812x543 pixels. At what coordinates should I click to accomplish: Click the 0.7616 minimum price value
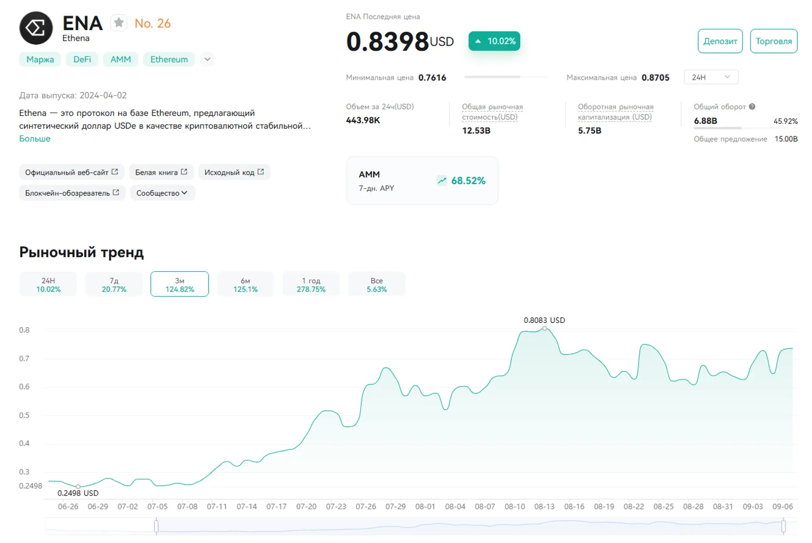pos(432,78)
